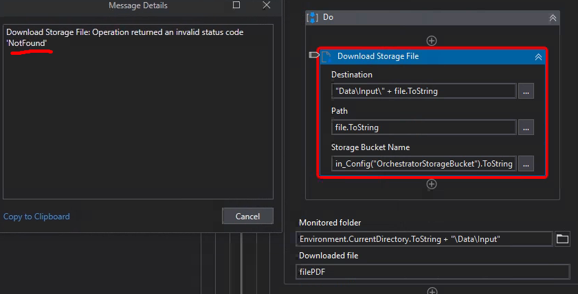The height and width of the screenshot is (294, 578).
Task: Collapse the Do sequence container
Action: [553, 18]
